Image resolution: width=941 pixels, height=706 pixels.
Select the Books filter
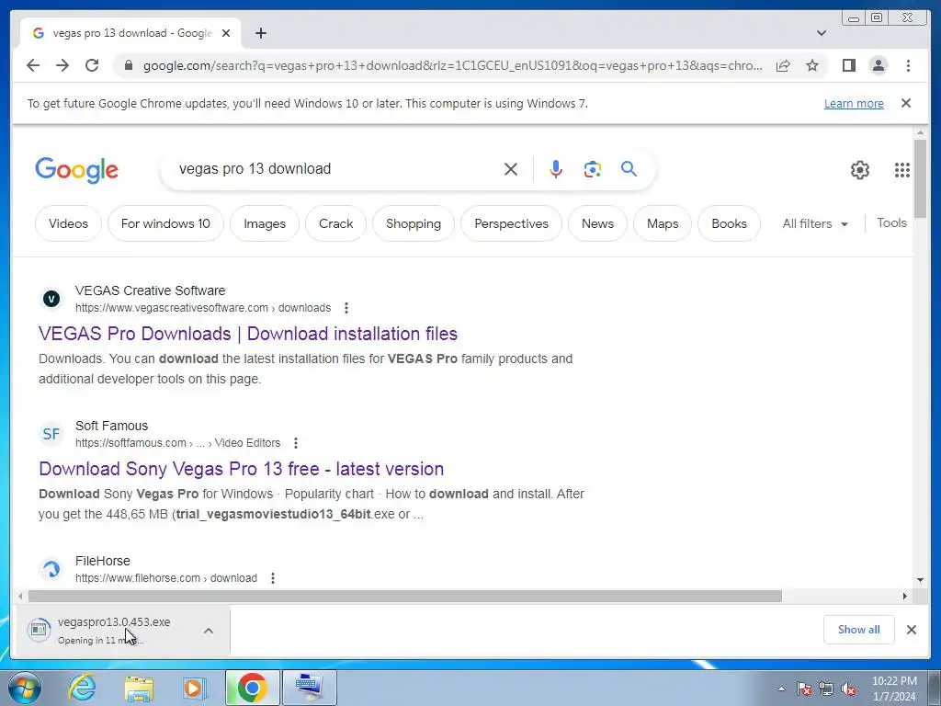click(x=729, y=223)
